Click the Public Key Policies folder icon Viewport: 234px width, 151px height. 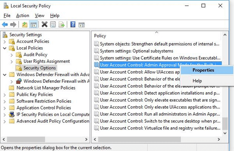click(x=12, y=94)
